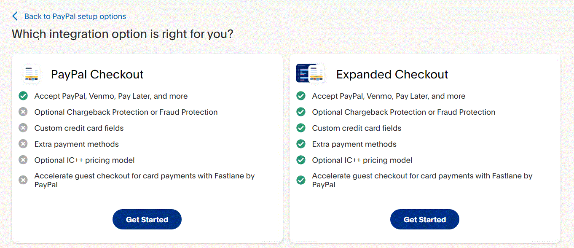The image size is (574, 248).
Task: Get Started with Expanded Checkout
Action: coord(425,219)
